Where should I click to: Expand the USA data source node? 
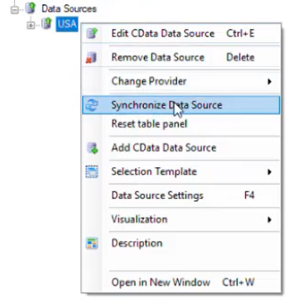pyautogui.click(x=31, y=26)
